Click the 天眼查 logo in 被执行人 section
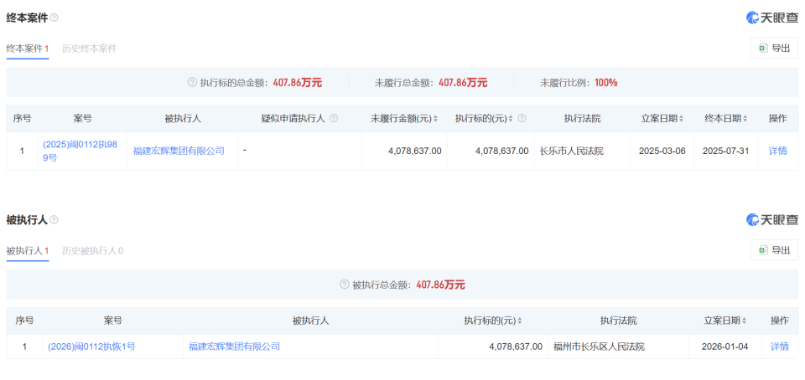This screenshot has width=805, height=380. (x=772, y=220)
